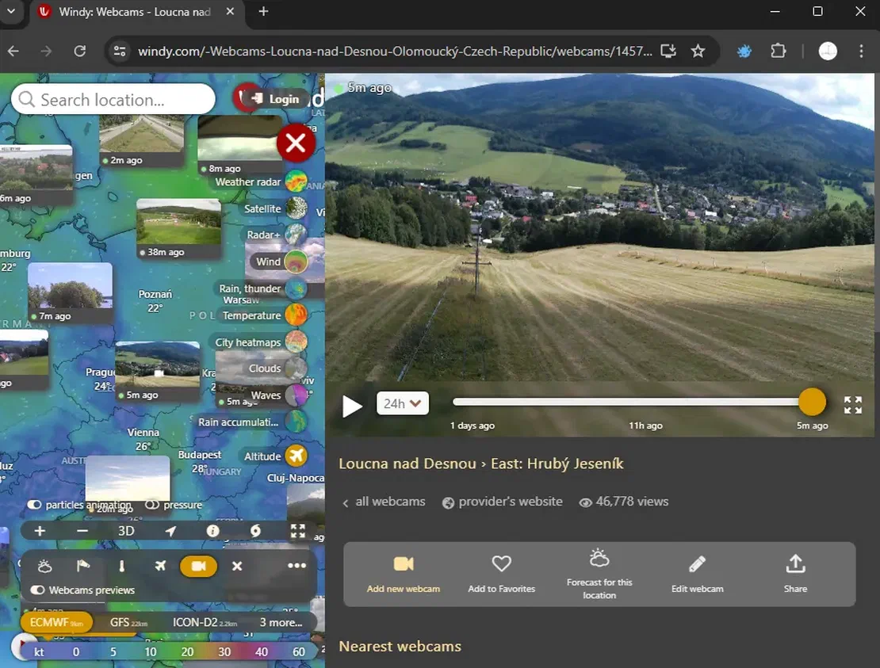Click the webcam timeline slider handle

pyautogui.click(x=812, y=403)
